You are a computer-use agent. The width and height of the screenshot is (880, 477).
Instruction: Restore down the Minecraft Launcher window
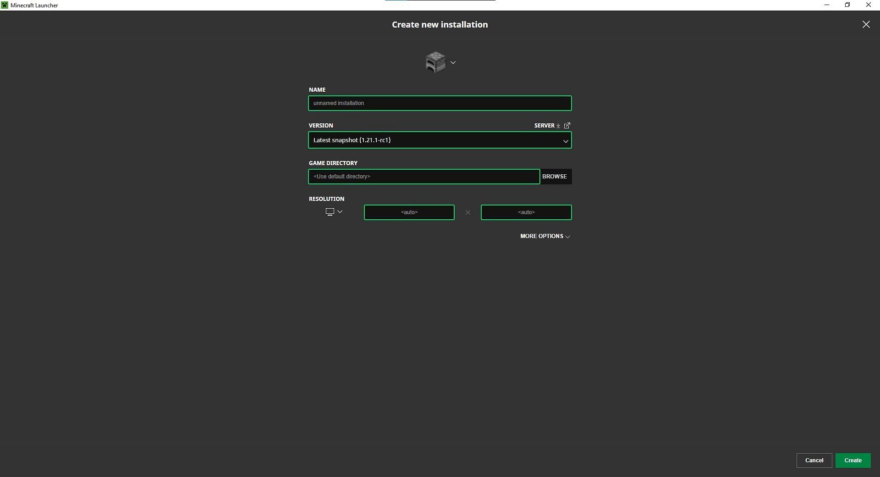(847, 5)
